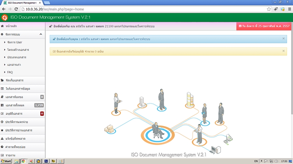The width and height of the screenshot is (293, 164).
Task: Open ประวัติการอ่านเอกสาร menu item
Action: click(x=22, y=130)
